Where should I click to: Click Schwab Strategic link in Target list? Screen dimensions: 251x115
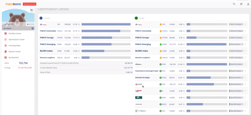point(142,77)
